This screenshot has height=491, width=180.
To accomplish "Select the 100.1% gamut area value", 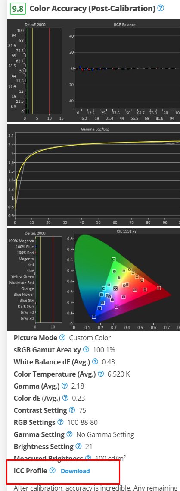I will [x=104, y=350].
